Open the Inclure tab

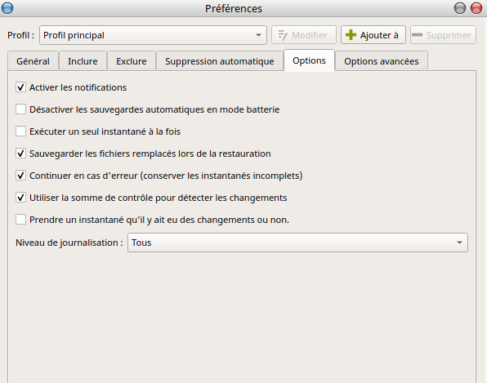(x=83, y=61)
